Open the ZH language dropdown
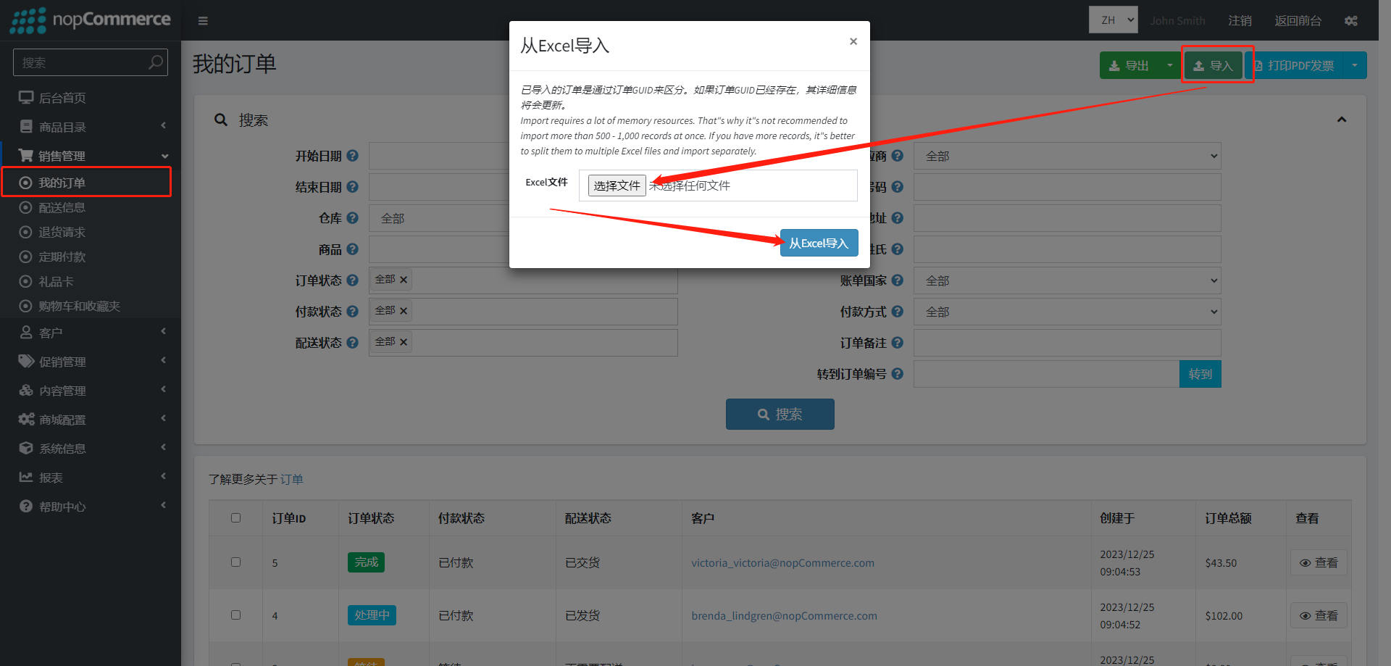 (1113, 20)
